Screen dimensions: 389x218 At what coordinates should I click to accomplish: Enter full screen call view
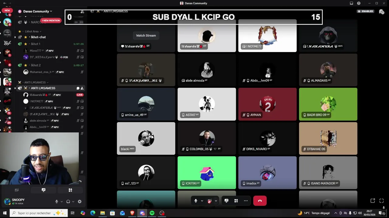[x=382, y=201]
